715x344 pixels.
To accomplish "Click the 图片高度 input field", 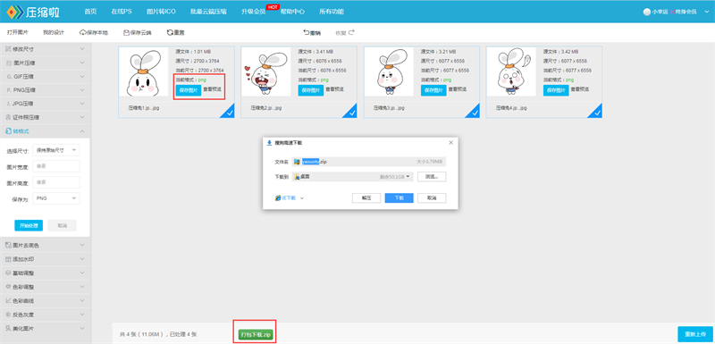I will [56, 182].
